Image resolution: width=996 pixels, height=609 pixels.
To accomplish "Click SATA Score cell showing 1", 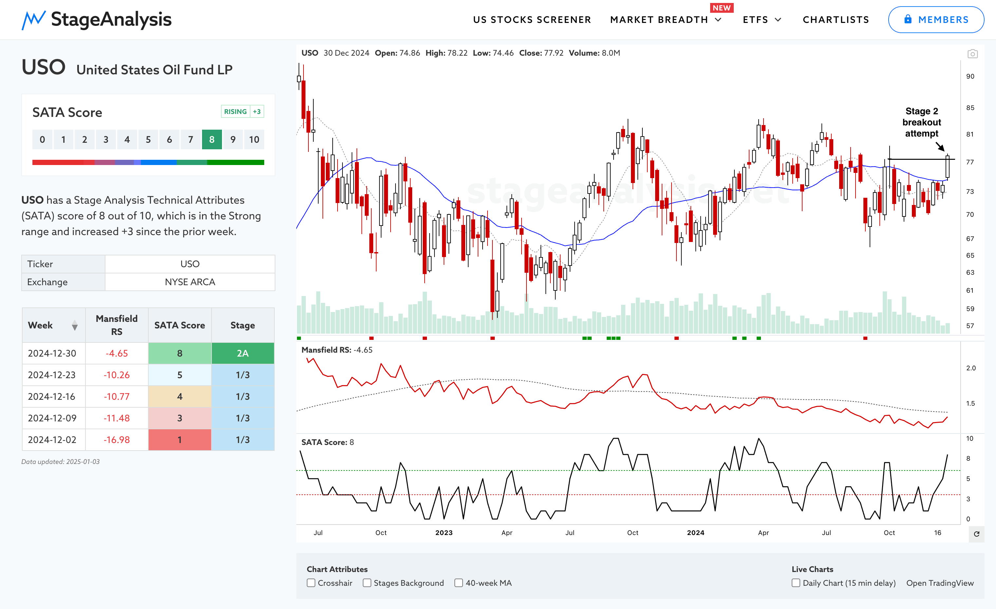I will (180, 440).
